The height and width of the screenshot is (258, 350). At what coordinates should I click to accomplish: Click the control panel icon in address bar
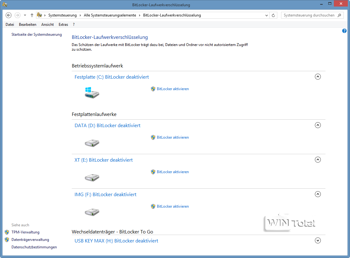39,15
